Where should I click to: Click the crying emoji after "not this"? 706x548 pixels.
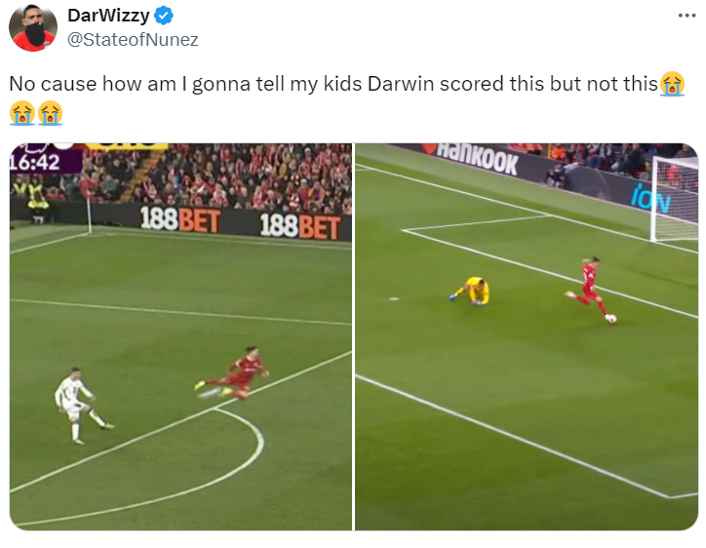pyautogui.click(x=672, y=84)
